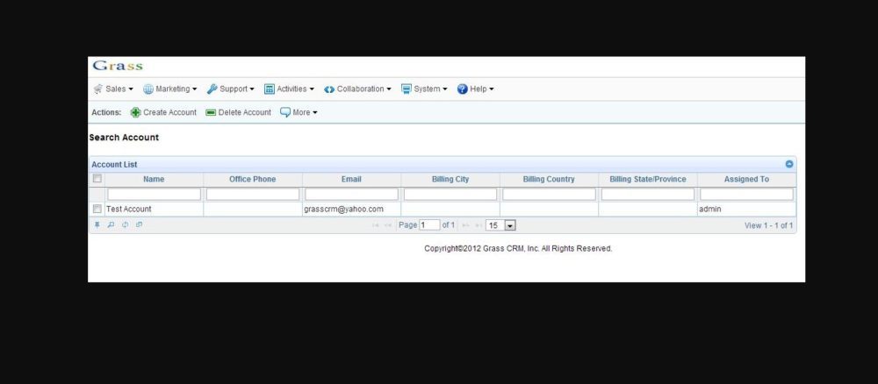Expand the More actions dropdown
The height and width of the screenshot is (384, 878).
[x=299, y=112]
